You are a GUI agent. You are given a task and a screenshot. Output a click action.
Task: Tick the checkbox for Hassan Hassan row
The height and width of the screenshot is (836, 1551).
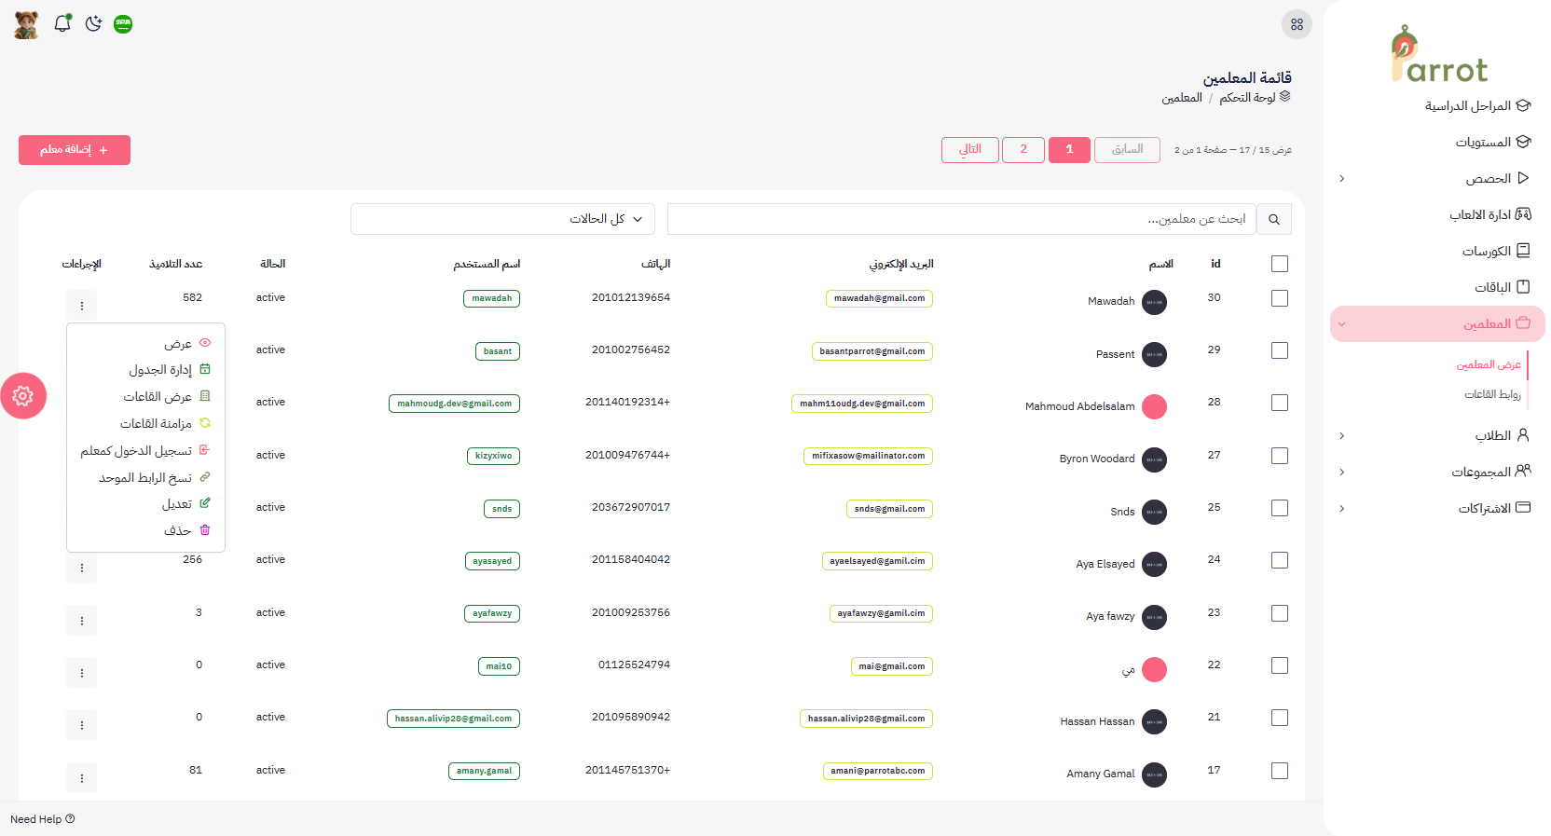[1280, 718]
